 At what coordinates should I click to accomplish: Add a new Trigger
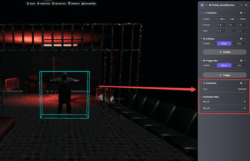(x=224, y=75)
